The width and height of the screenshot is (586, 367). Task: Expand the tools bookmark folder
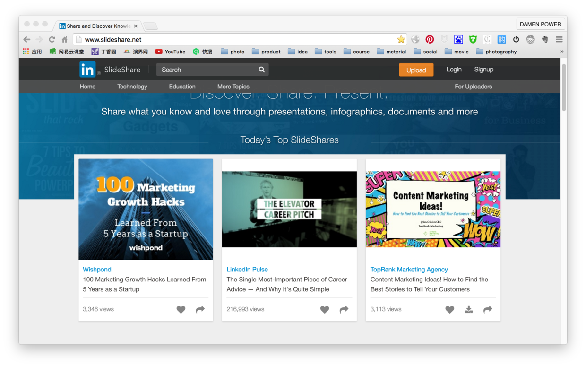[x=326, y=52]
